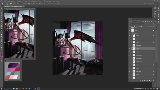This screenshot has height=90, width=160.
Task: Open the Windows Start menu
Action: pyautogui.click(x=1, y=89)
